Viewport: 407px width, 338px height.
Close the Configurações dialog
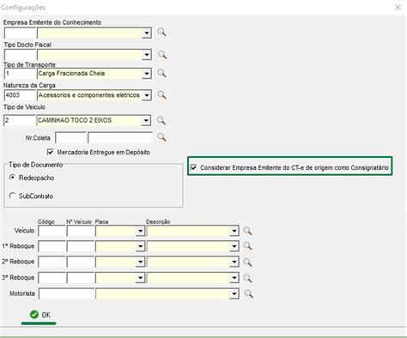click(x=398, y=8)
